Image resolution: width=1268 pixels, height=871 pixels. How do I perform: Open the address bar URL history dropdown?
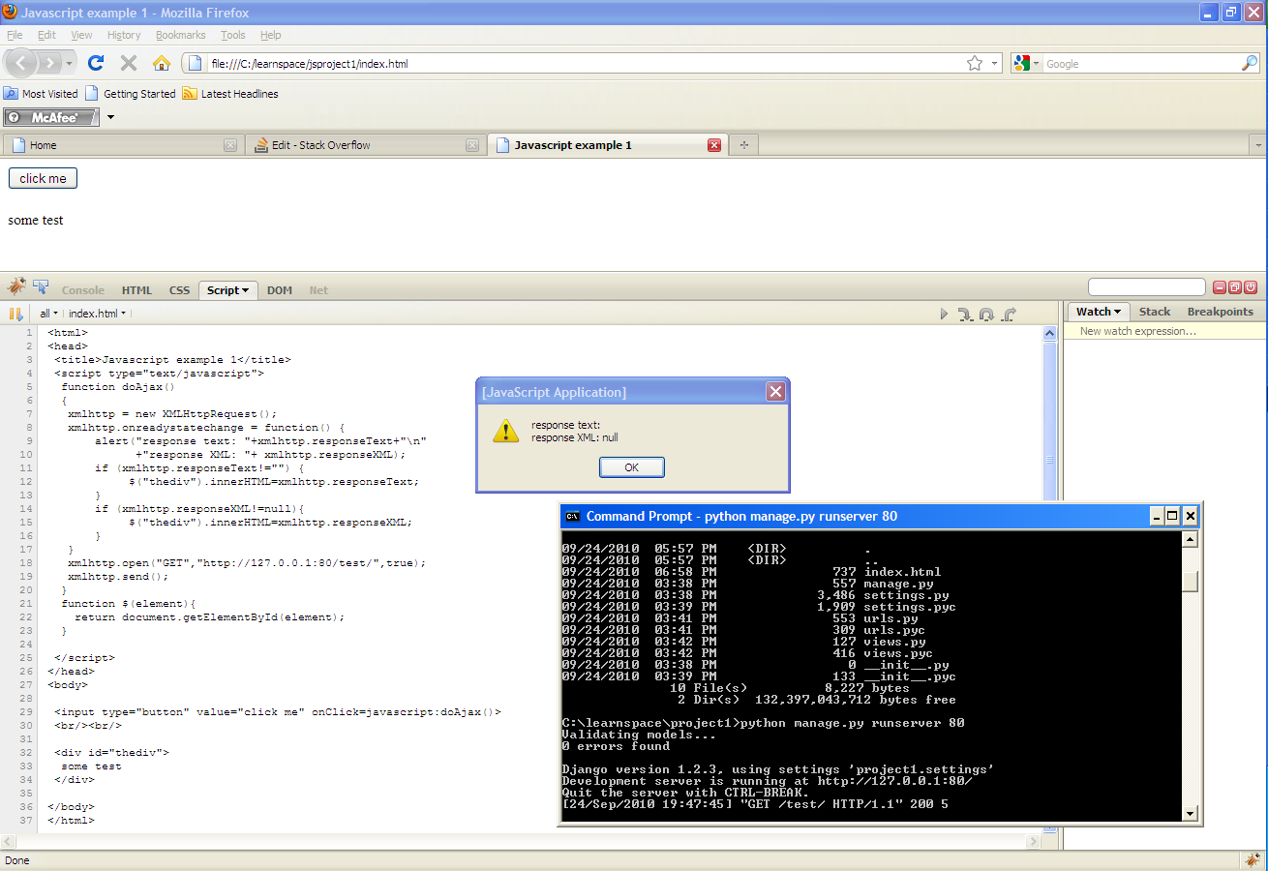995,63
